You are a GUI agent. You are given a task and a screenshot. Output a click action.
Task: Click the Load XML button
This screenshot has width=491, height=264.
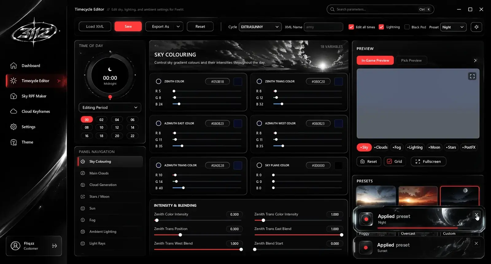(95, 27)
